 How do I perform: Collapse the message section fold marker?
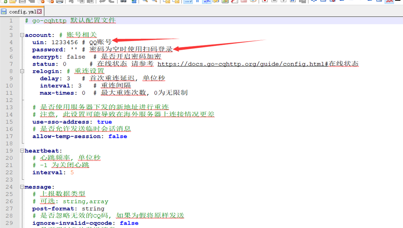pyautogui.click(x=23, y=187)
